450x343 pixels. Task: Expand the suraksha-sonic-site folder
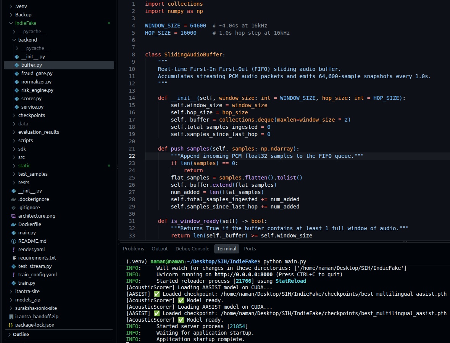pos(11,308)
